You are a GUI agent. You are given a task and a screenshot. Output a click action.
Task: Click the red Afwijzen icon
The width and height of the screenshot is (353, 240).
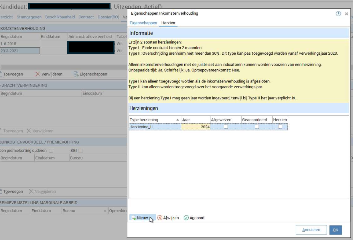(x=160, y=218)
